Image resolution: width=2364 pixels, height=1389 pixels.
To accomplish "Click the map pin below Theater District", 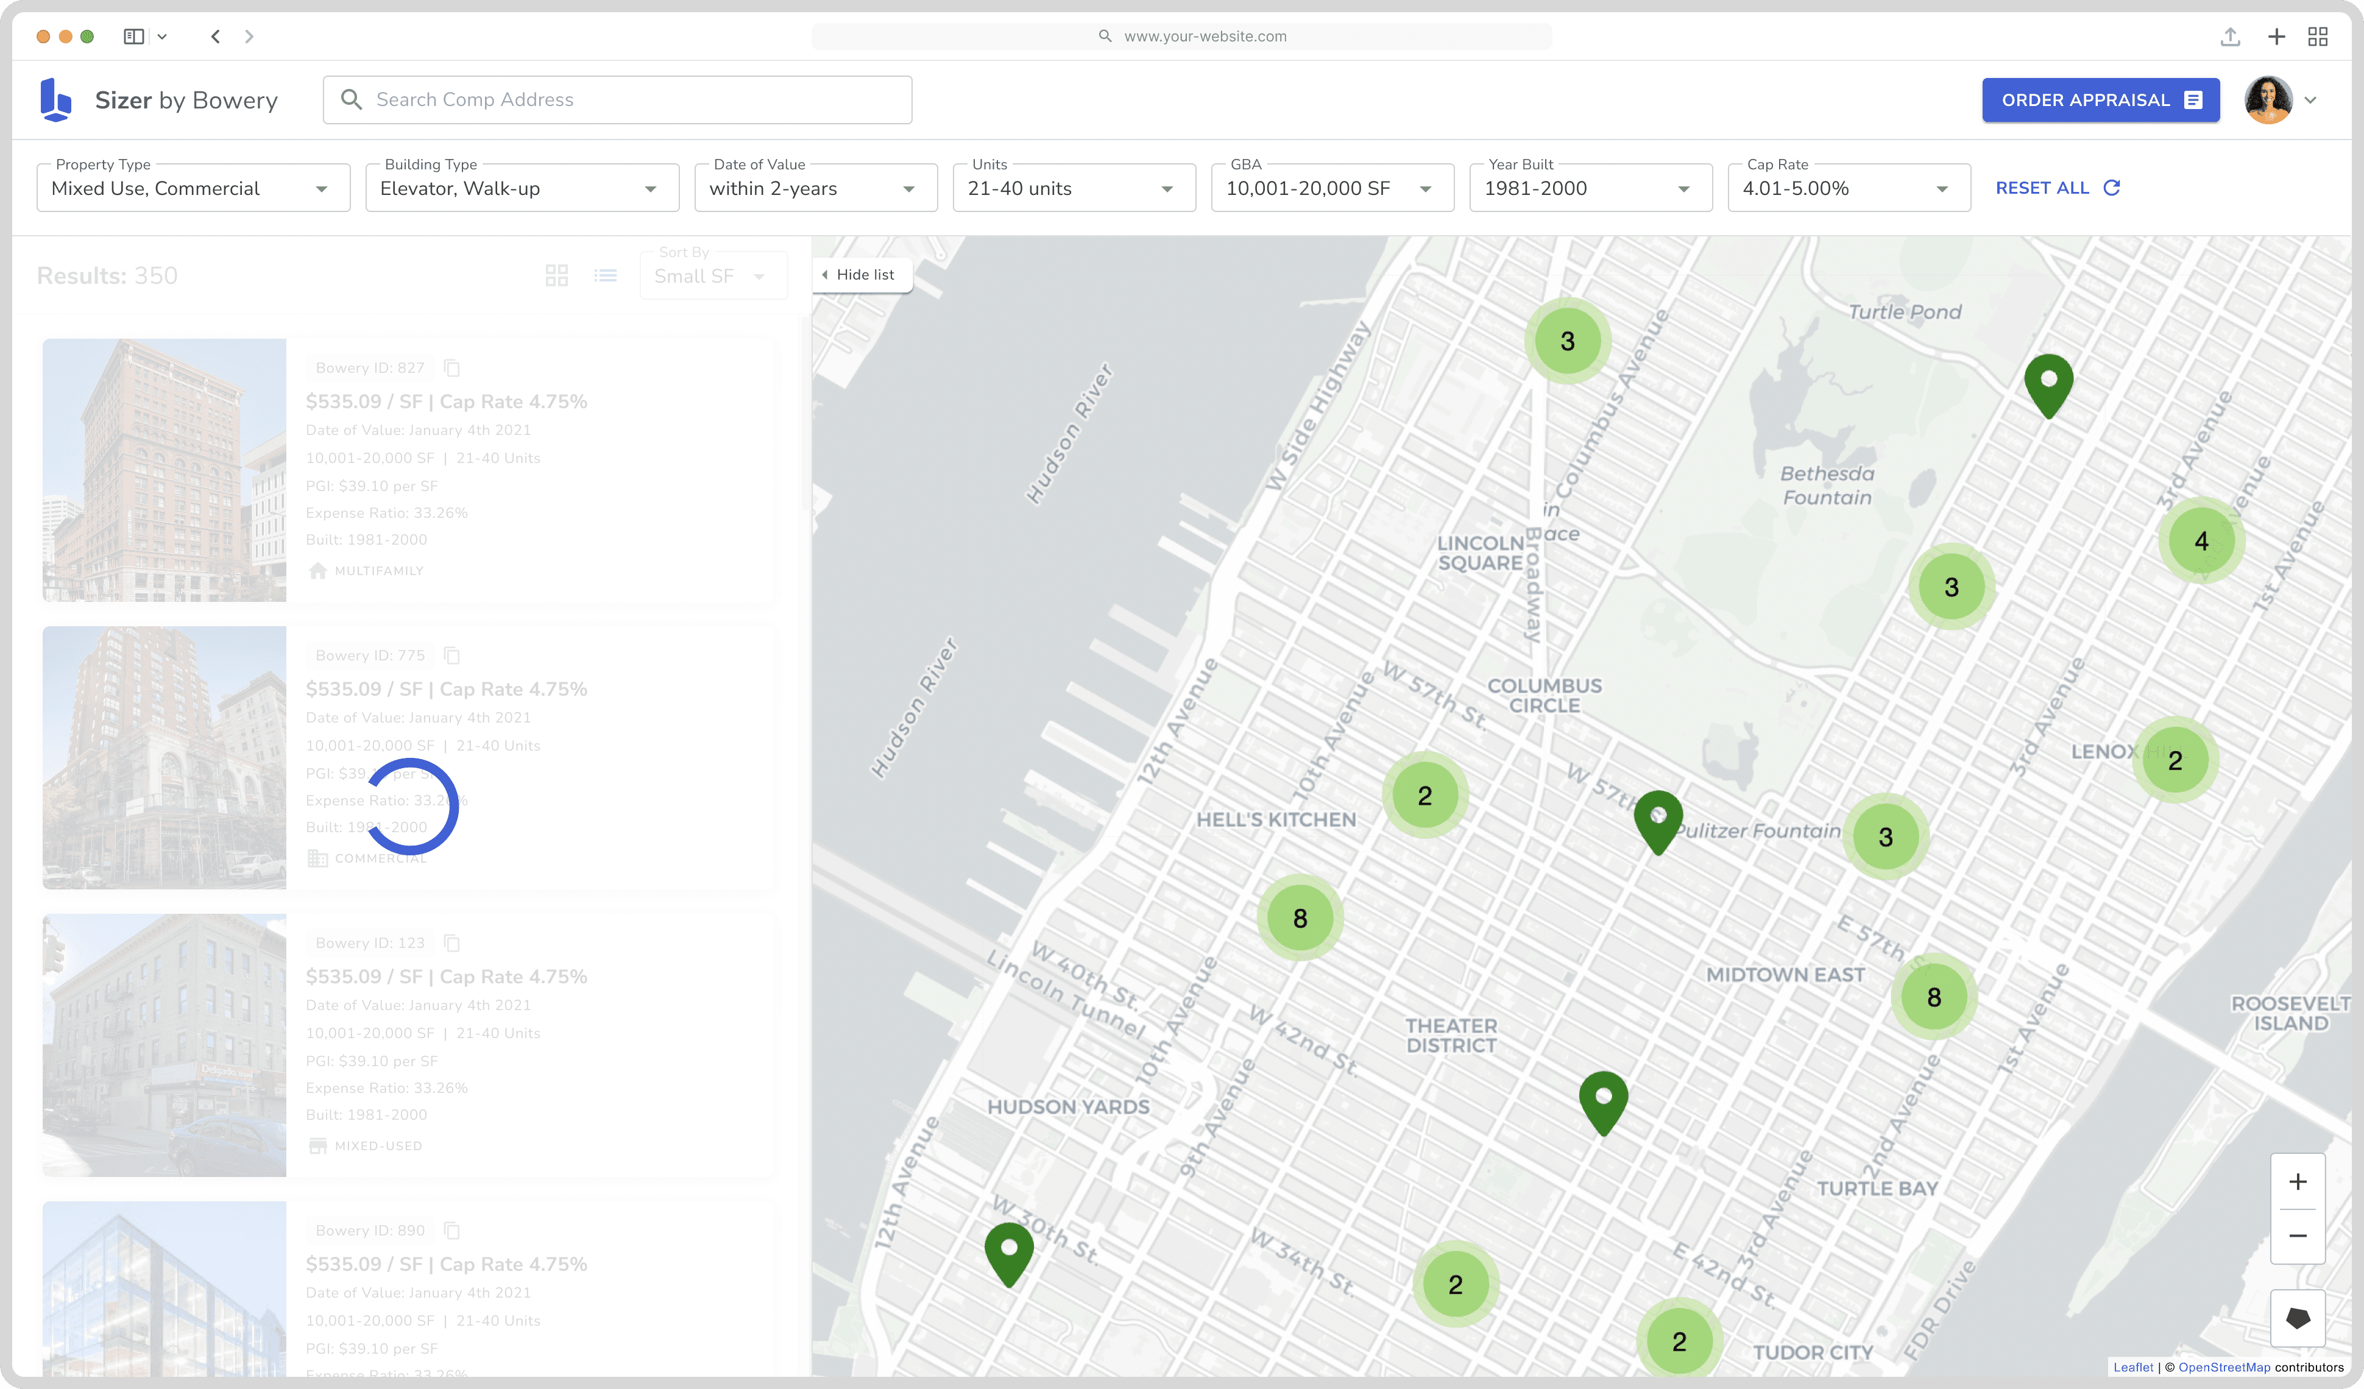I will coord(1604,1103).
